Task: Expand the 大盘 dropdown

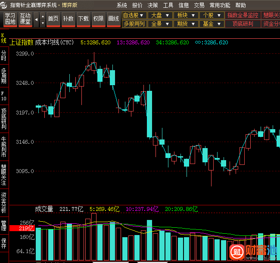Action: click(160, 15)
